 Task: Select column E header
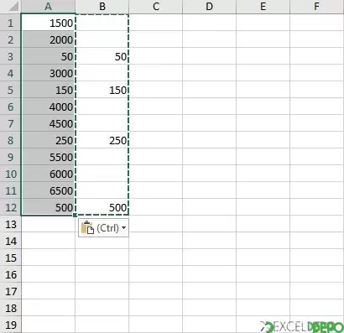[263, 7]
